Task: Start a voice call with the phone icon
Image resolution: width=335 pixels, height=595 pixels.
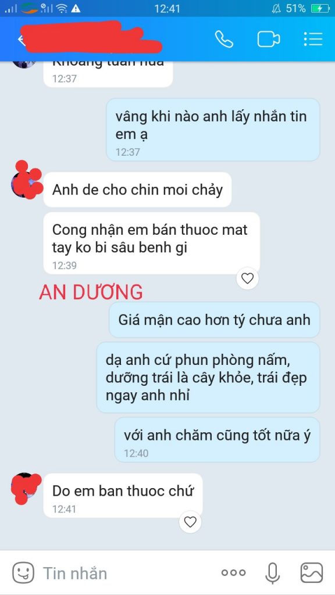Action: (224, 39)
